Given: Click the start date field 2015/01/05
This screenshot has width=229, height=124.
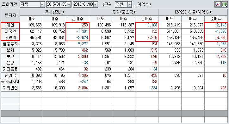Looking at the screenshot, I should (x=57, y=4).
